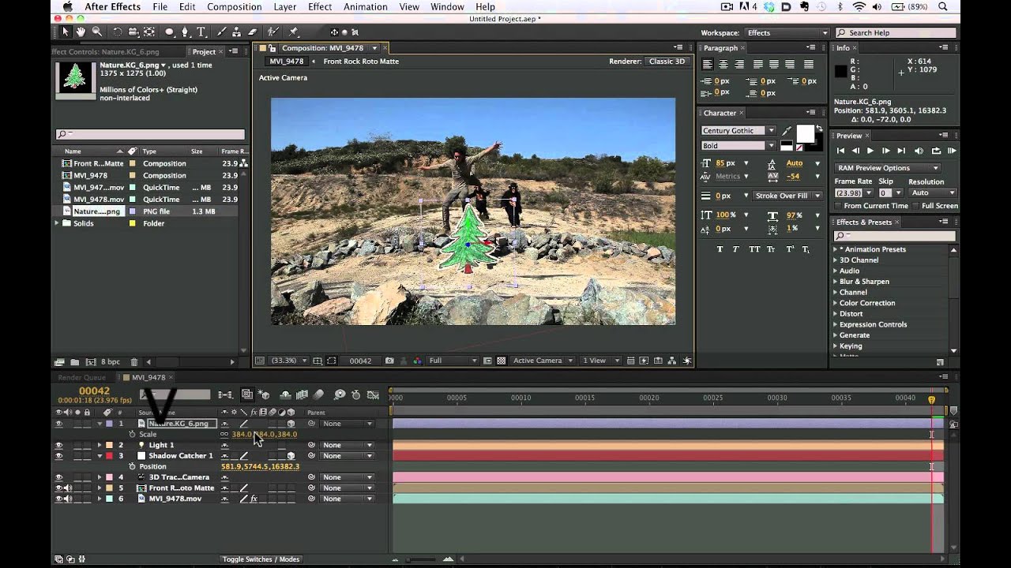This screenshot has width=1011, height=568.
Task: Click the fill color swatch in Character panel
Action: point(806,133)
